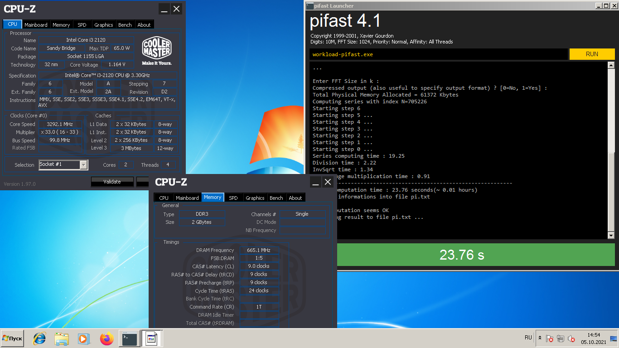Open About tab in lower CPU-Z window
Viewport: 619px width, 348px height.
point(295,198)
